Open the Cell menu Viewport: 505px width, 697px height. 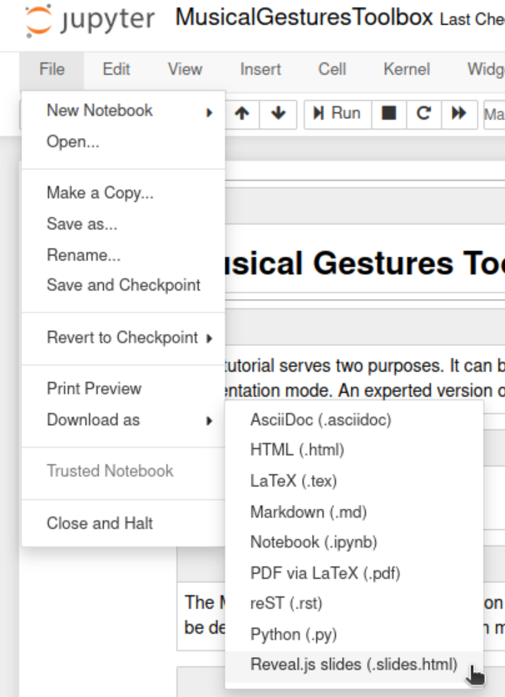332,69
